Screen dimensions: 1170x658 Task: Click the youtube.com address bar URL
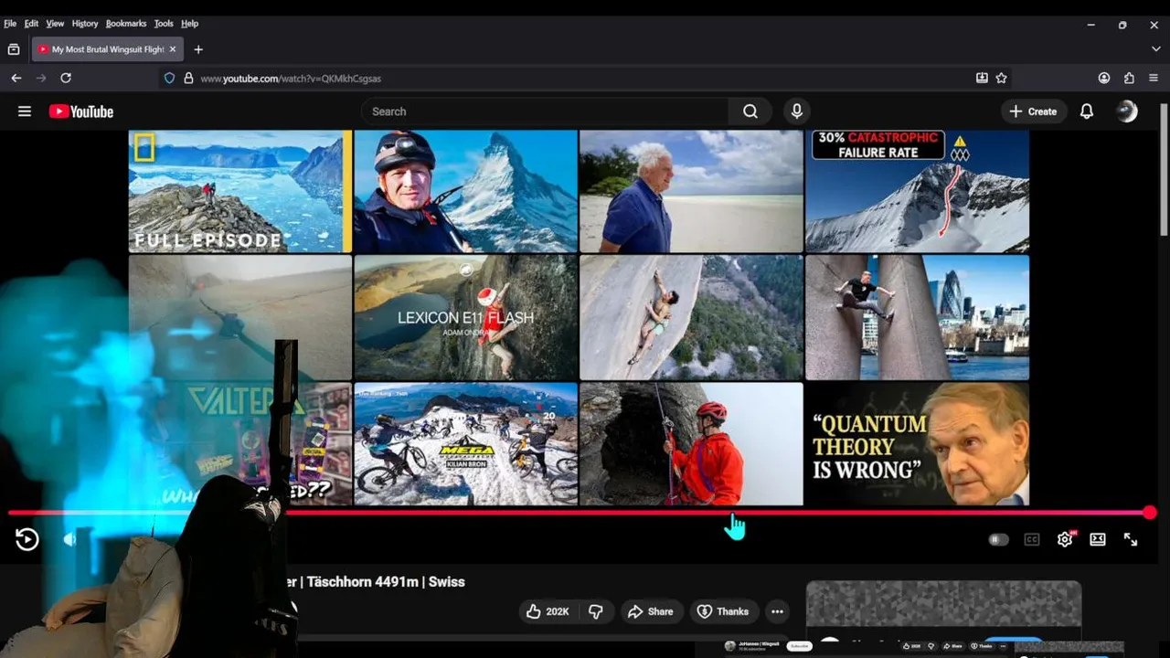tap(291, 79)
